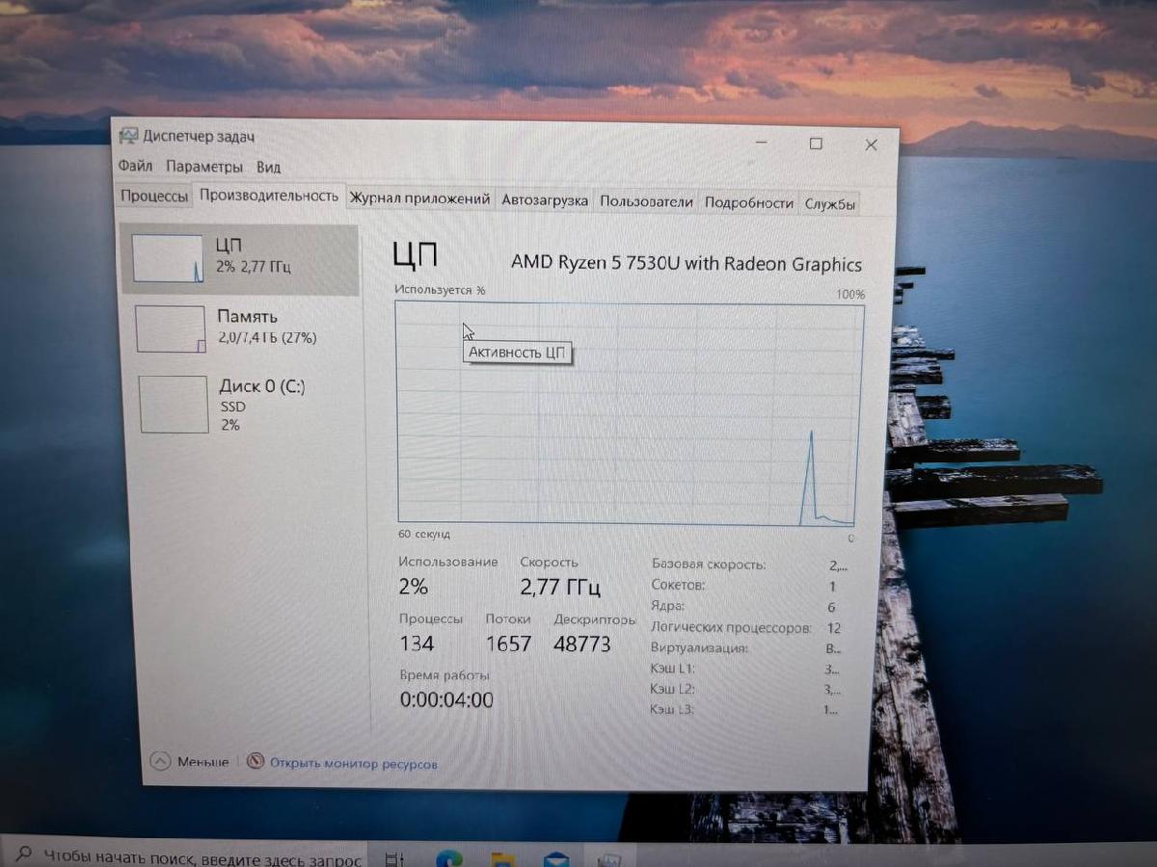This screenshot has height=867, width=1157.
Task: Open the Открыть монитор ресурсов link
Action: 353,764
